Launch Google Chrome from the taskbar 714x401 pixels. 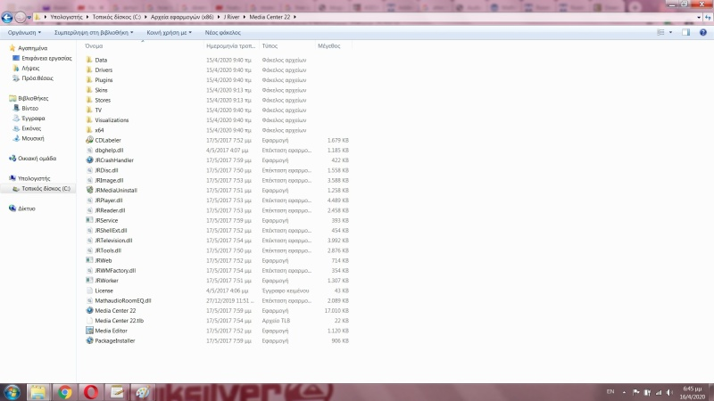click(64, 392)
